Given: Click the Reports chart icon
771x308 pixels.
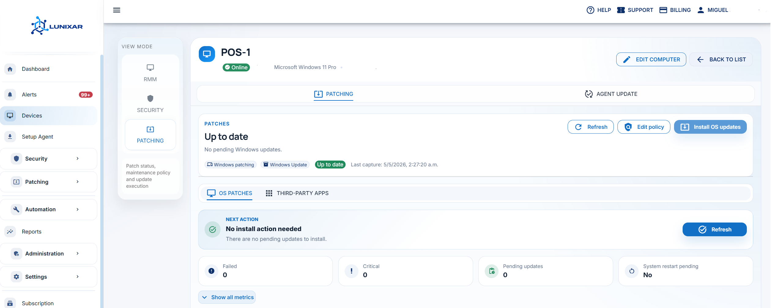Looking at the screenshot, I should (10, 231).
